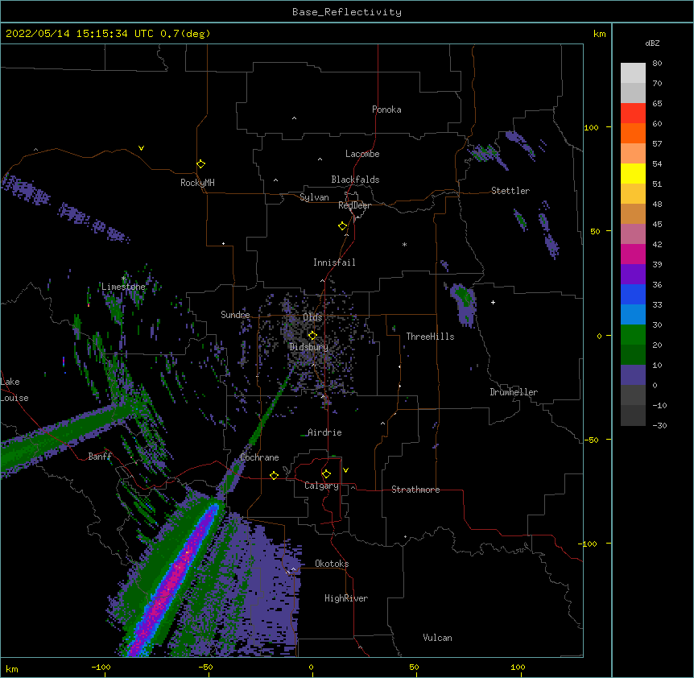Click the Stettler city label
This screenshot has width=694, height=678.
(x=510, y=191)
